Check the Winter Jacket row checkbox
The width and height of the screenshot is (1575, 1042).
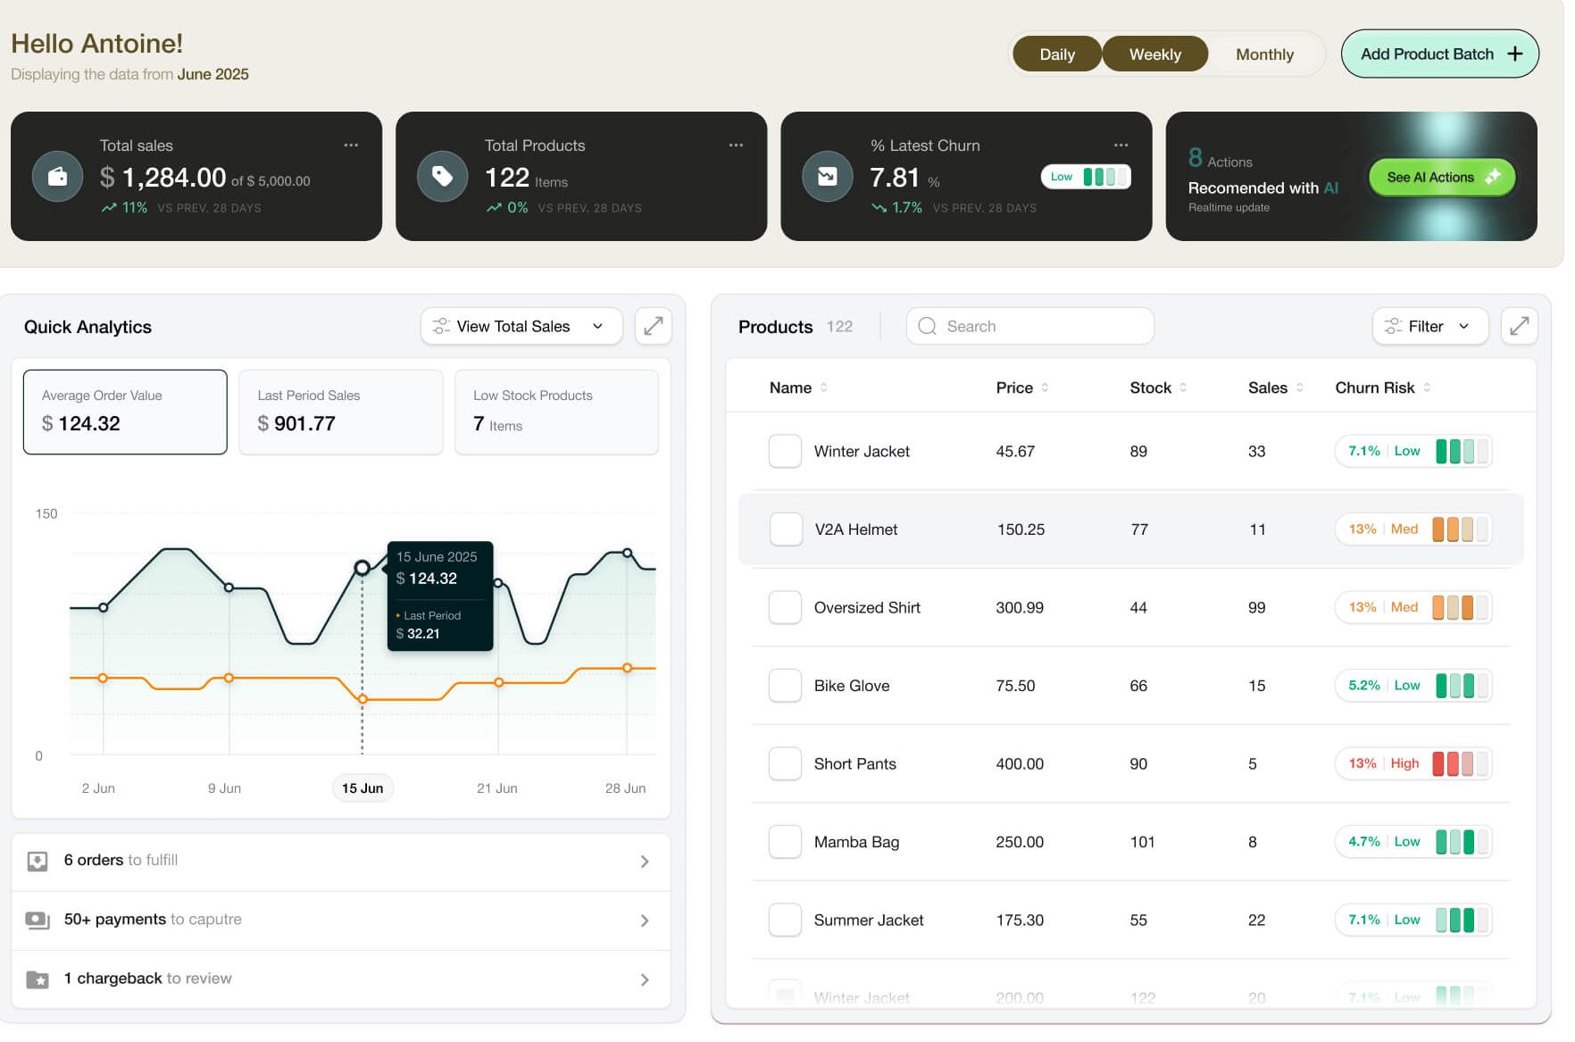pyautogui.click(x=785, y=451)
